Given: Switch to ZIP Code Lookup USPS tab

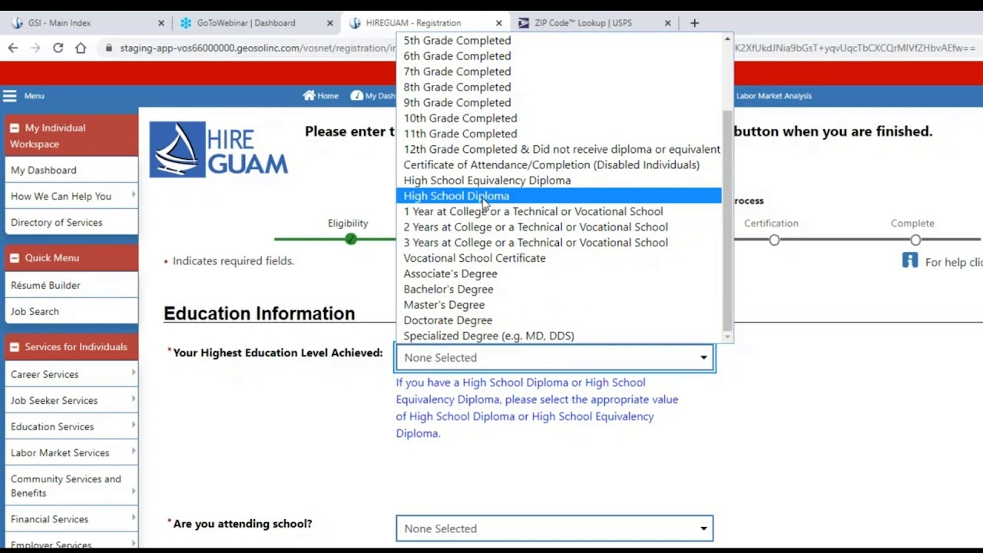Looking at the screenshot, I should tap(584, 23).
